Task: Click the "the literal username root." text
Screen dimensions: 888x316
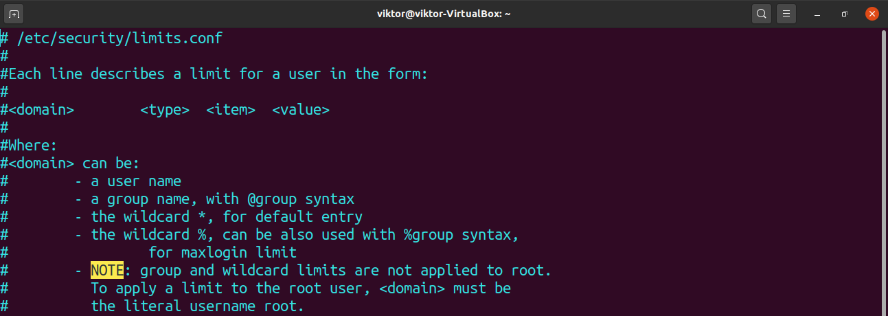Action: pos(198,306)
